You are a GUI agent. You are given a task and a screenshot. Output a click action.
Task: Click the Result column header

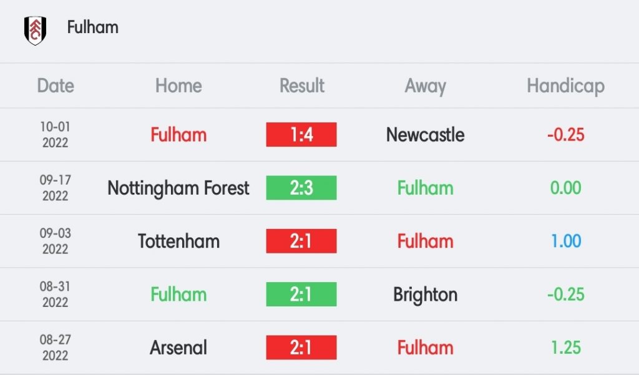301,85
